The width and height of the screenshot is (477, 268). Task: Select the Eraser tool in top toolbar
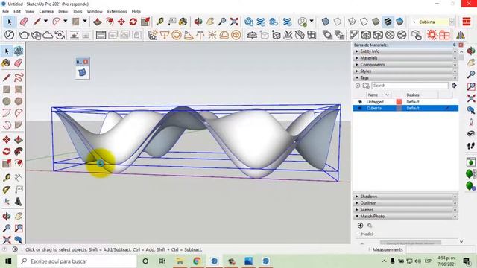(x=24, y=22)
